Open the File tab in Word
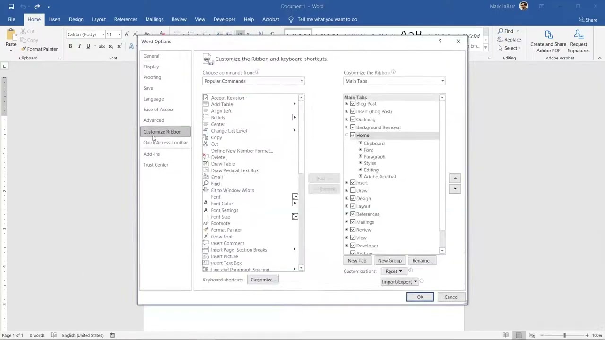This screenshot has height=340, width=605. [11, 20]
